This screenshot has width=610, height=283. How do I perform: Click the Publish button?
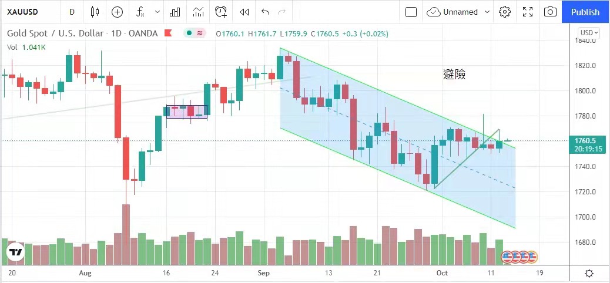(585, 12)
